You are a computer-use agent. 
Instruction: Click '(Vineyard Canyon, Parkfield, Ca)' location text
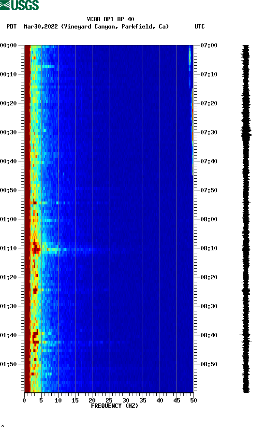[x=115, y=27]
